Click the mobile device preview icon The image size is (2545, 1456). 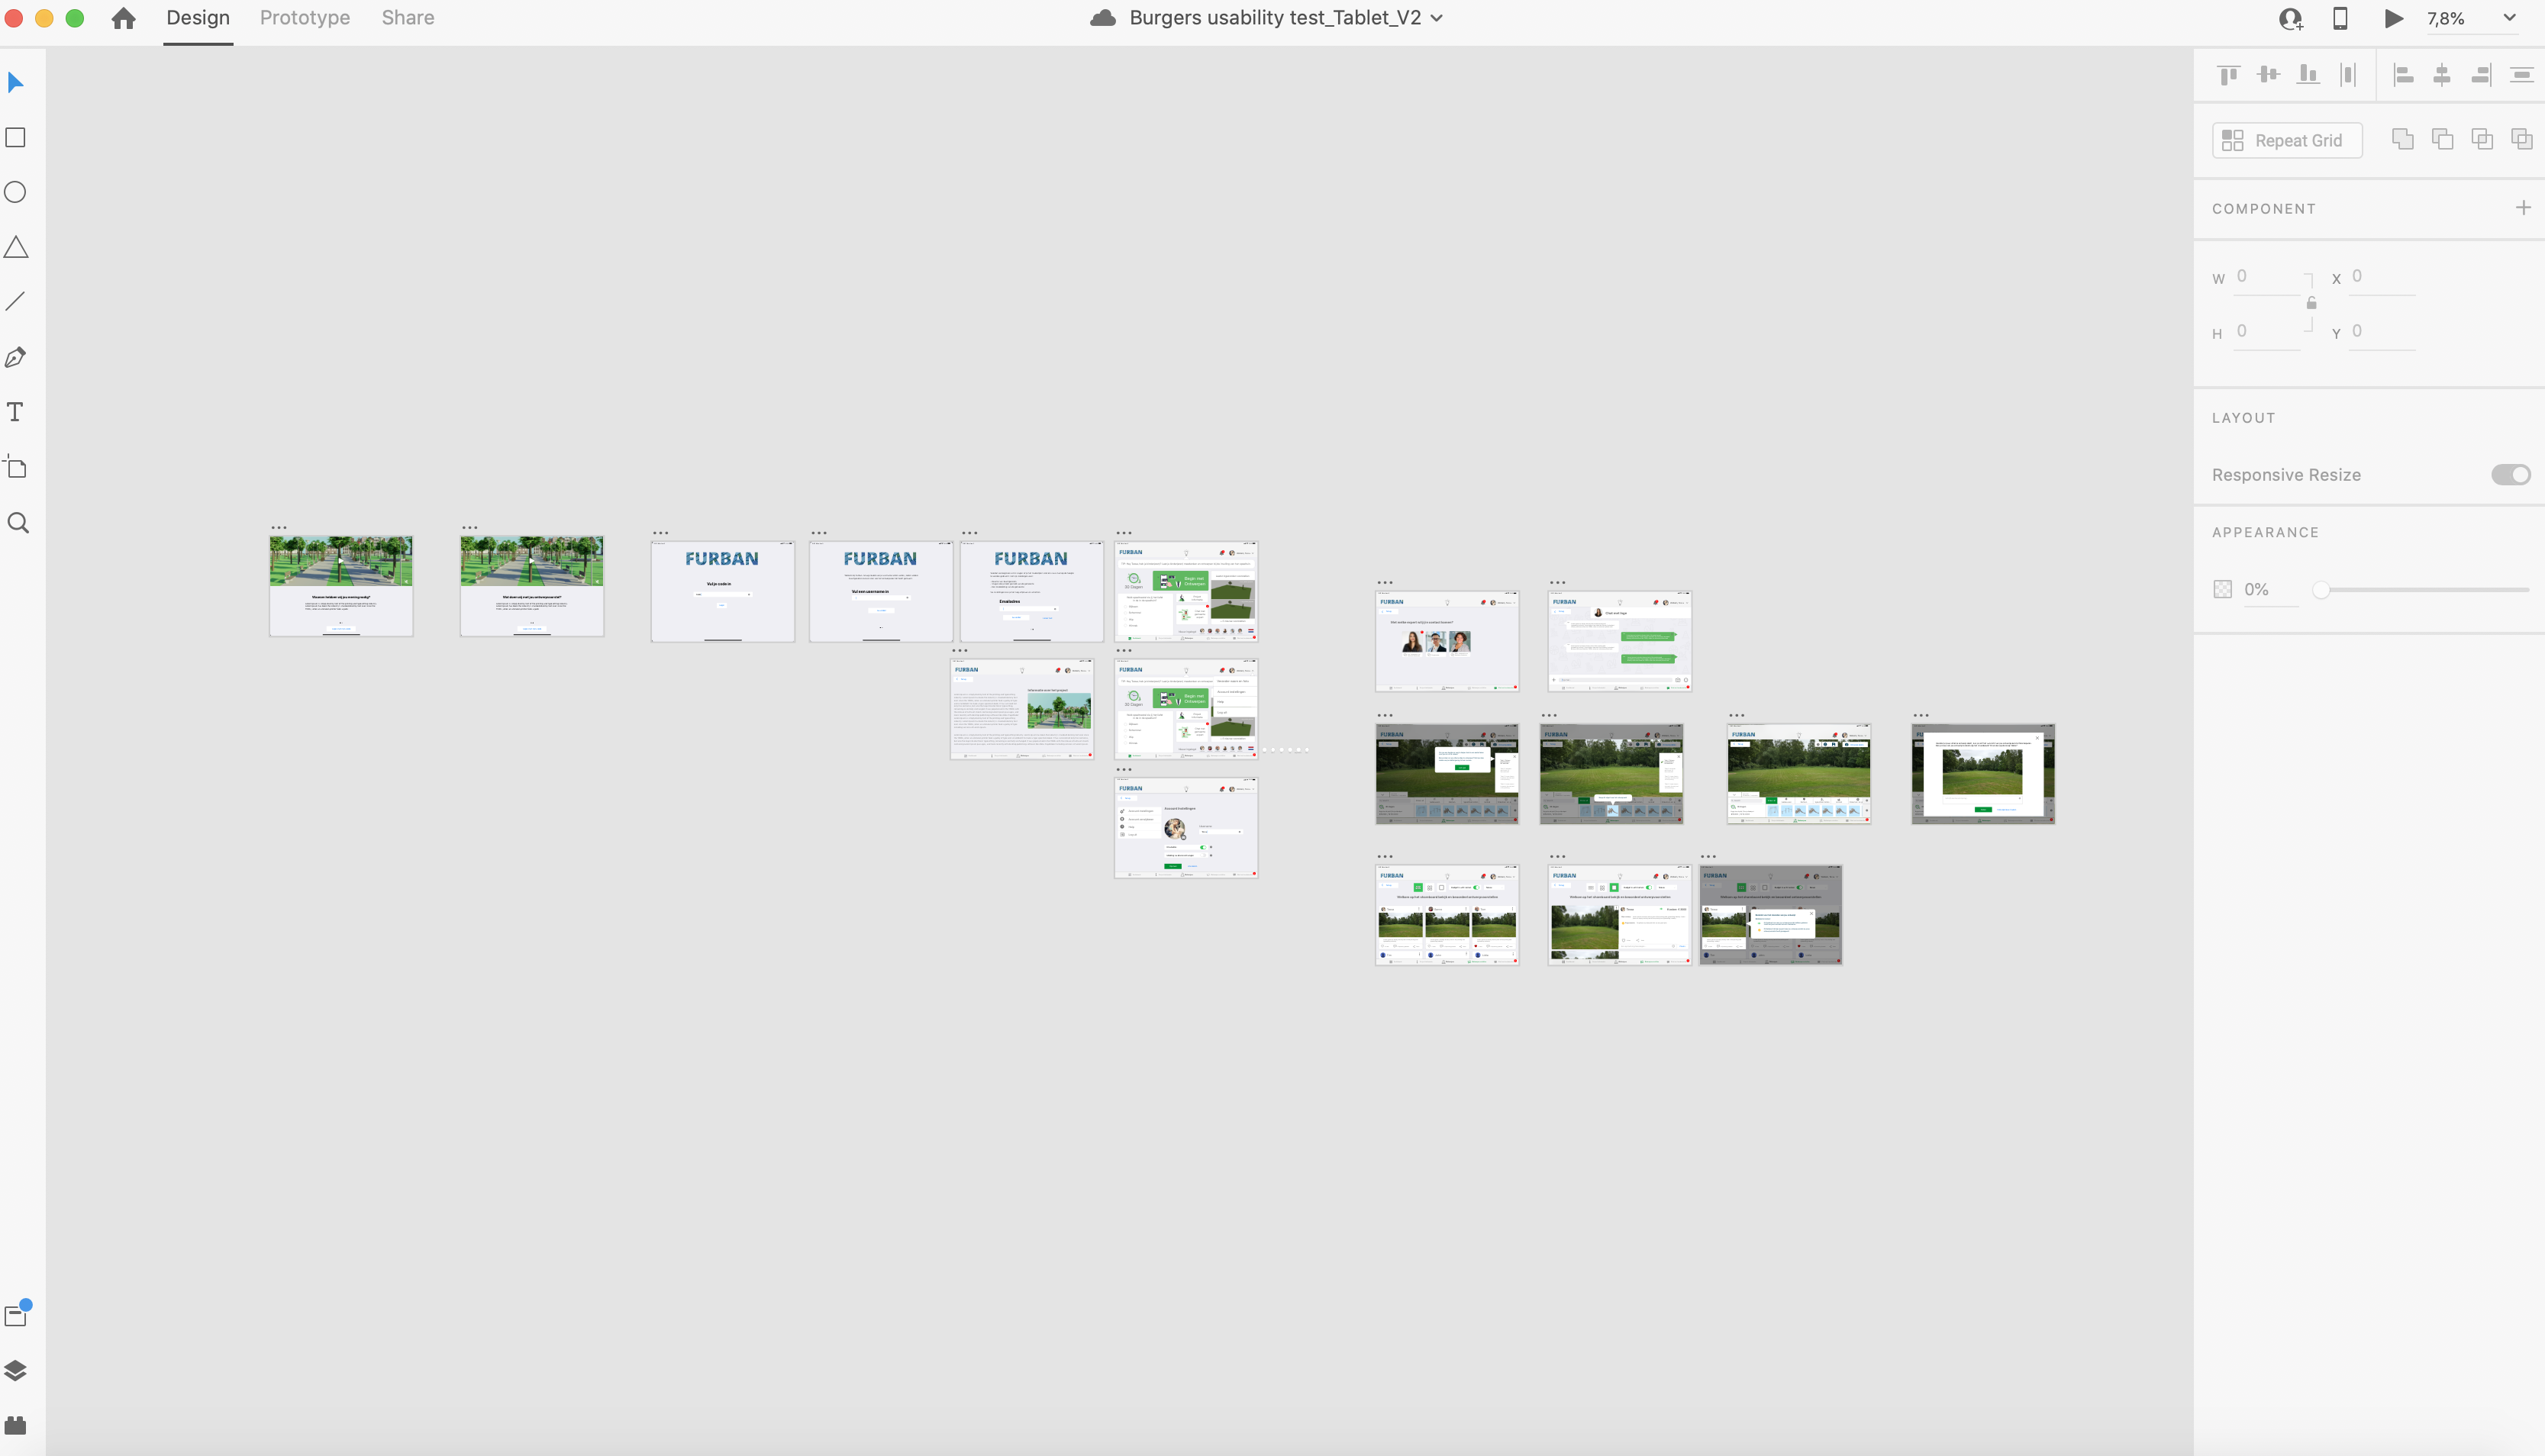2340,18
